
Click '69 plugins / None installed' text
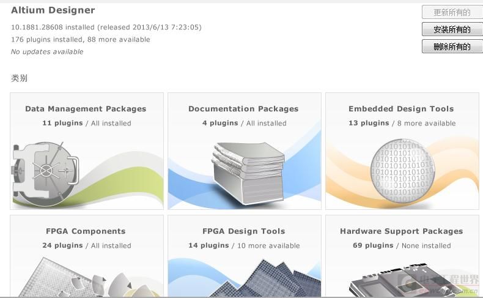click(x=402, y=245)
